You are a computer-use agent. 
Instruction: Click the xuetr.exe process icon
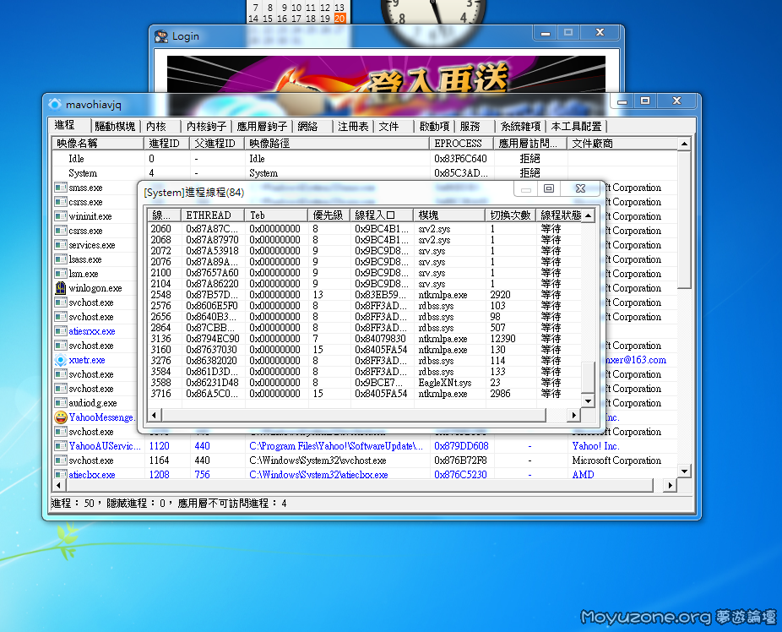click(x=61, y=360)
